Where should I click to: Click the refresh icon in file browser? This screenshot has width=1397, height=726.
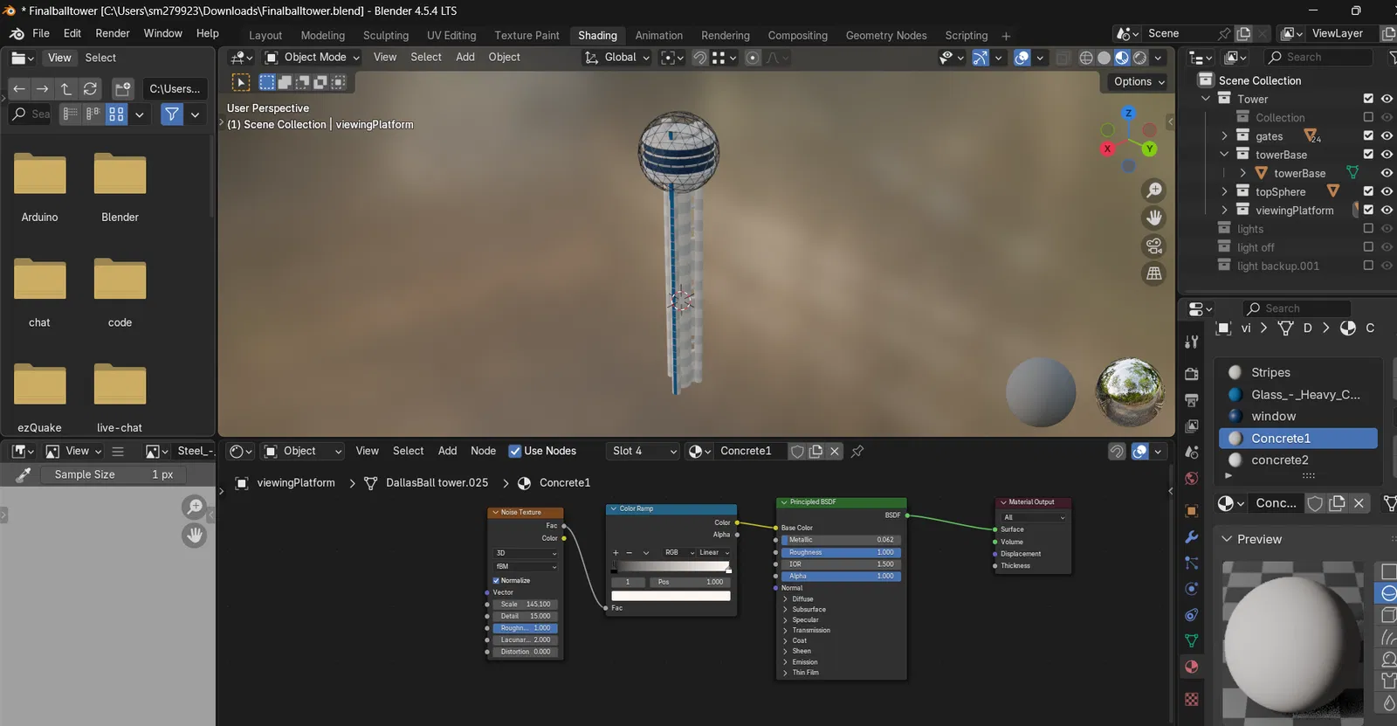point(90,89)
